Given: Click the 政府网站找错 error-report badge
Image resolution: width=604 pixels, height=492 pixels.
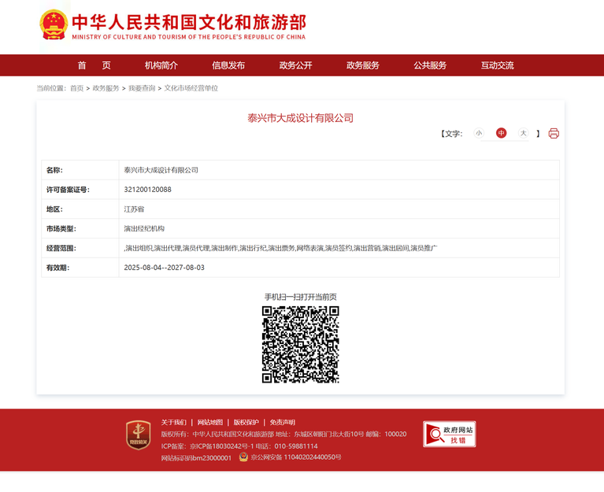Looking at the screenshot, I should (449, 434).
